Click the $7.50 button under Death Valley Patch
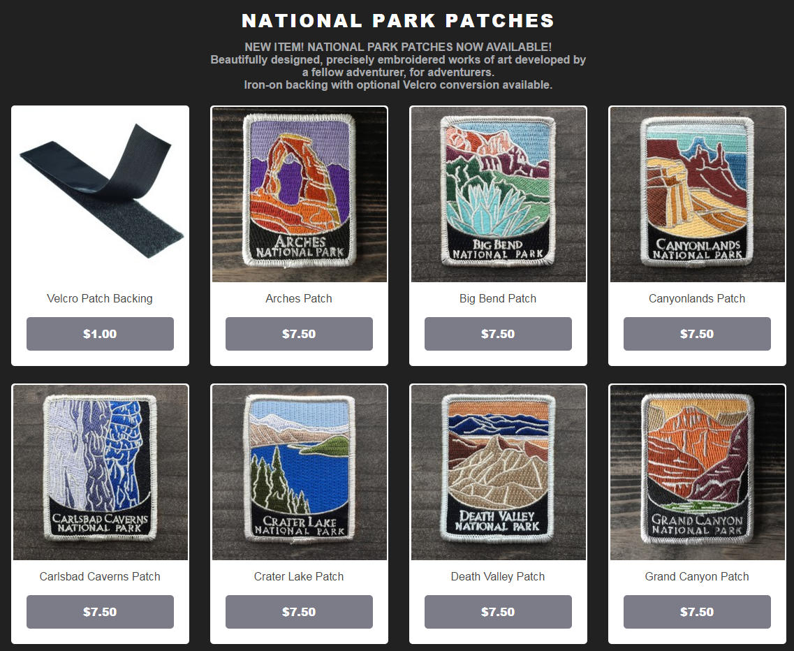 (499, 612)
